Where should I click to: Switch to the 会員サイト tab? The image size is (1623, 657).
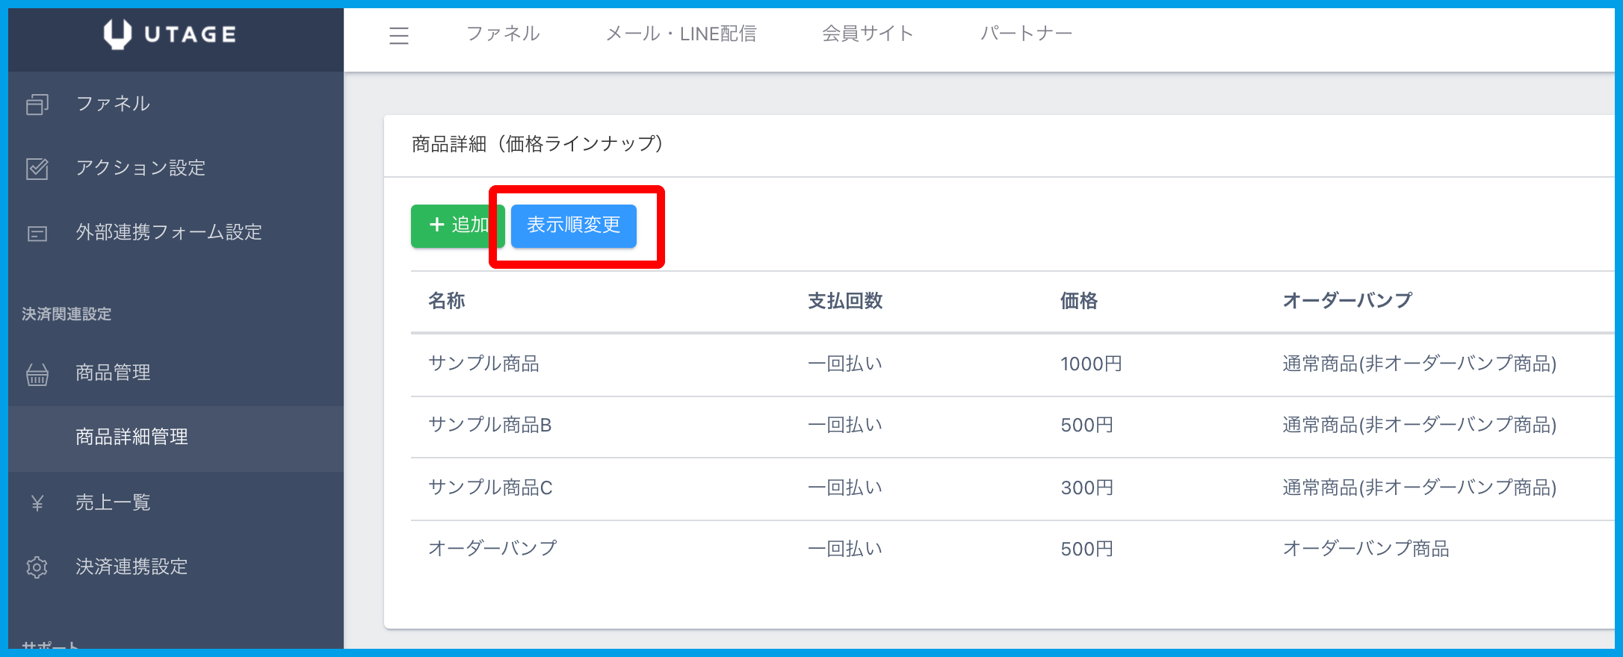[868, 34]
